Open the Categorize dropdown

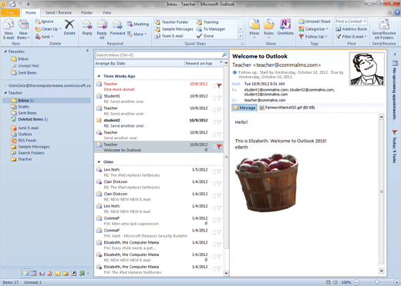click(x=313, y=29)
